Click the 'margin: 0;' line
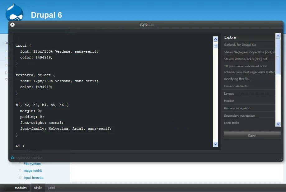The height and width of the screenshot is (192, 286). click(x=31, y=111)
